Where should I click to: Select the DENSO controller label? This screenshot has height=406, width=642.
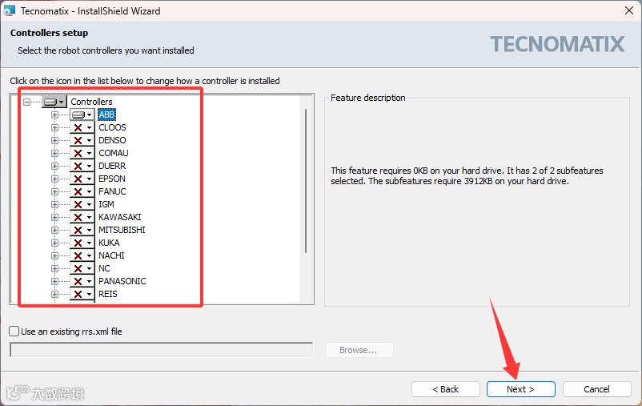112,140
